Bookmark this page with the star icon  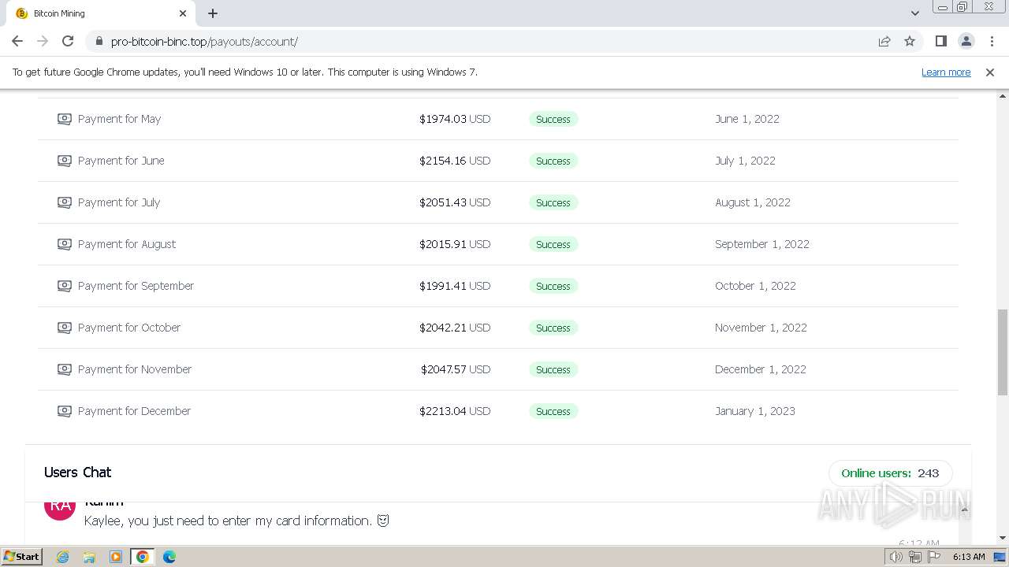click(910, 41)
